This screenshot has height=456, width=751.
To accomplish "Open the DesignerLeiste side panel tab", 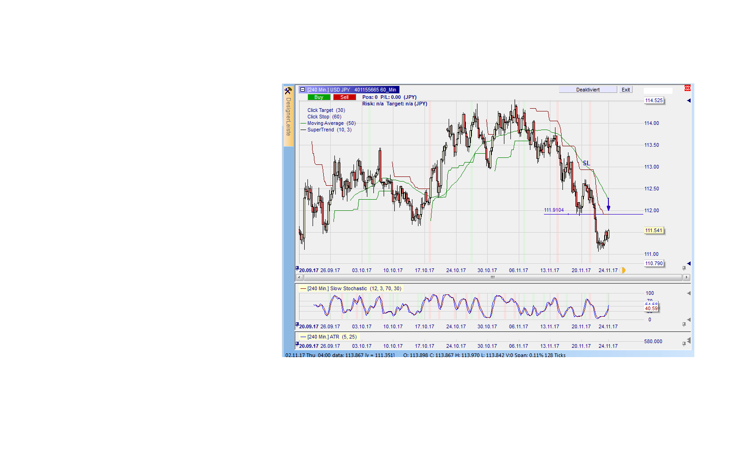I will pyautogui.click(x=288, y=116).
